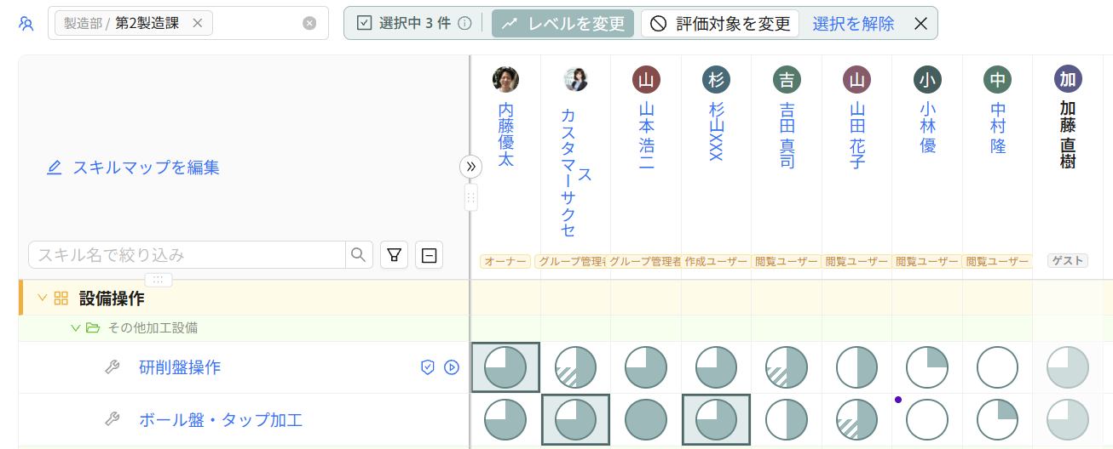The height and width of the screenshot is (449, 1113).
Task: Remove the 第2製造課 department tag
Action: pos(198,24)
